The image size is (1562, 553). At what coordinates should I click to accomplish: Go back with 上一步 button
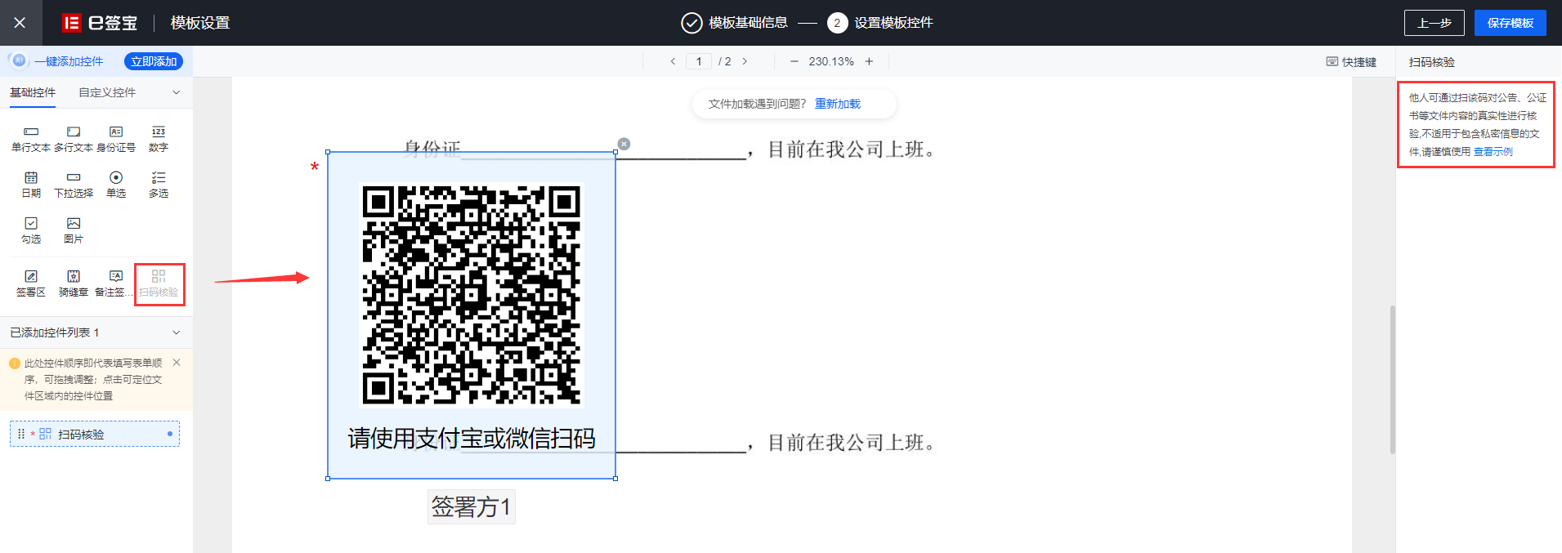click(1434, 23)
